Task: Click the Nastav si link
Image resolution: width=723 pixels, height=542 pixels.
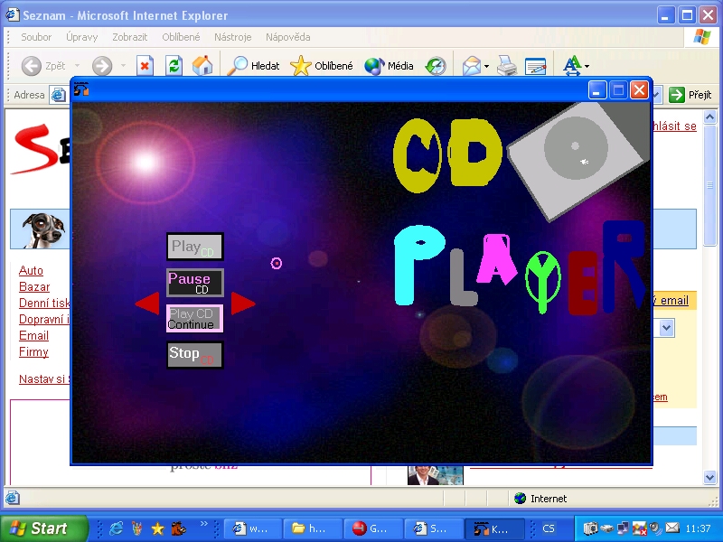Action: click(x=44, y=378)
